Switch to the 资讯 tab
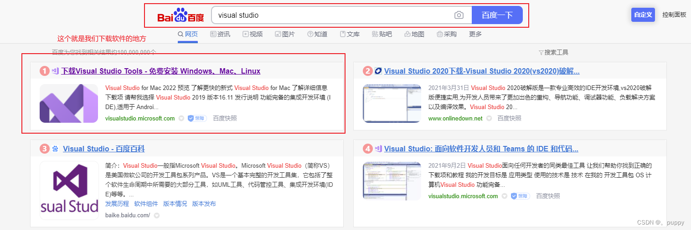The width and height of the screenshot is (691, 230). pos(220,34)
